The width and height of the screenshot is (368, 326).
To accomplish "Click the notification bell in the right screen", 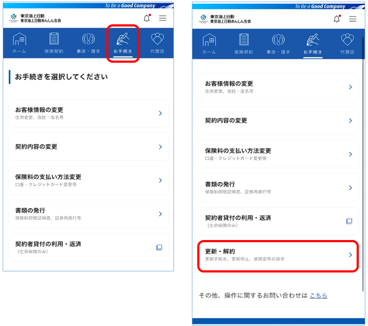I will (x=337, y=19).
